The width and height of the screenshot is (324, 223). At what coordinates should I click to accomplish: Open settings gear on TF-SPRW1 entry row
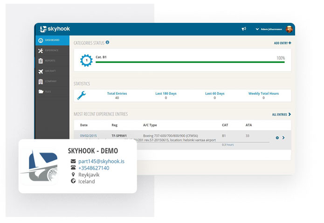pyautogui.click(x=277, y=138)
